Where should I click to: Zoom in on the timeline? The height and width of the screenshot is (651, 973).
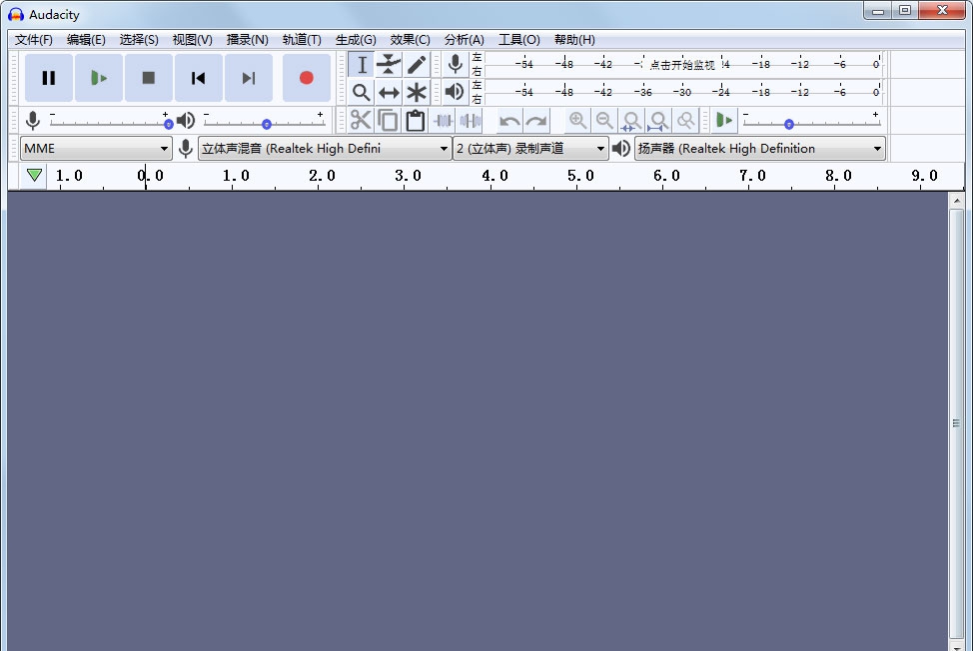577,120
